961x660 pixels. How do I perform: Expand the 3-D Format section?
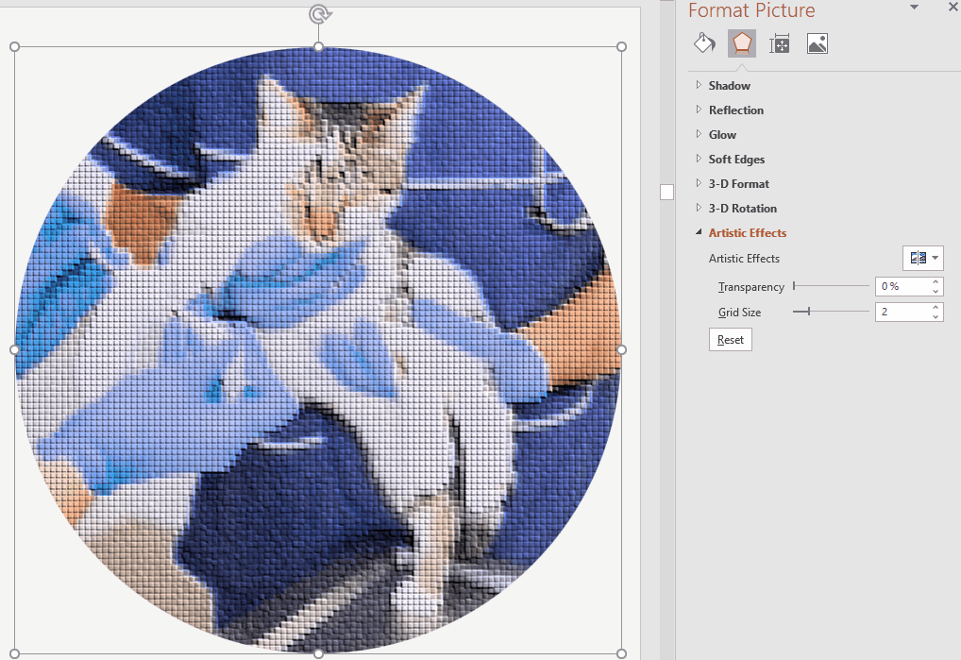tap(738, 184)
